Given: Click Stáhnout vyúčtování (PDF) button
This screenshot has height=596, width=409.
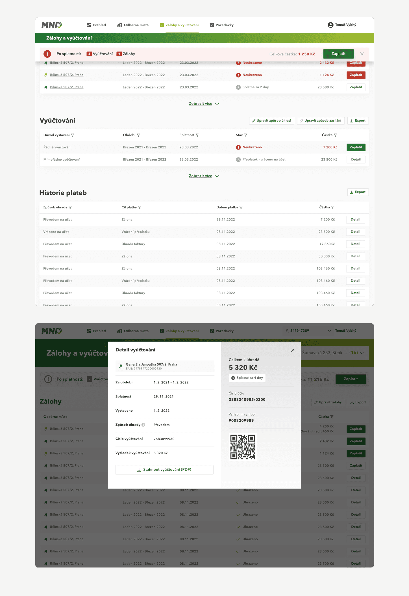Looking at the screenshot, I should pos(164,470).
